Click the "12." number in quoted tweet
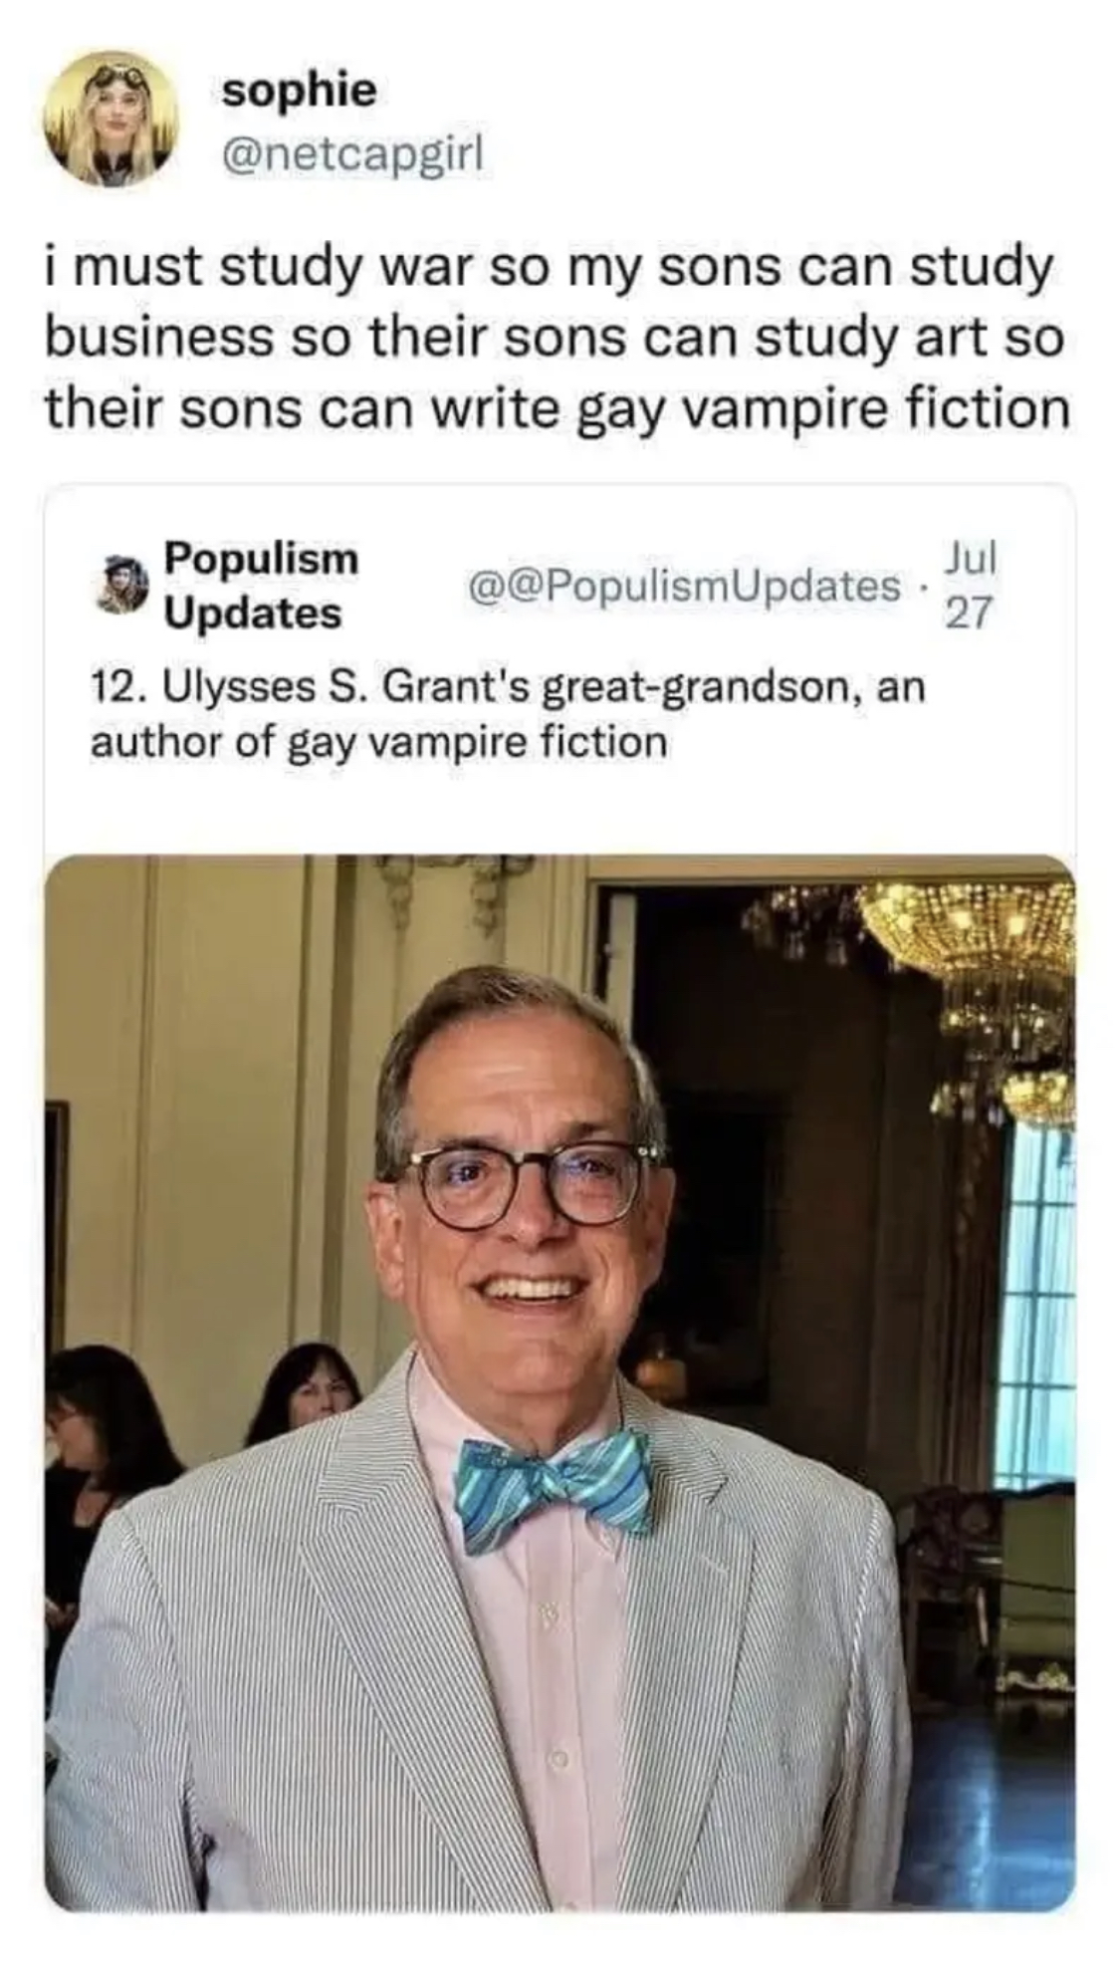This screenshot has height=1974, width=1120. [x=115, y=686]
